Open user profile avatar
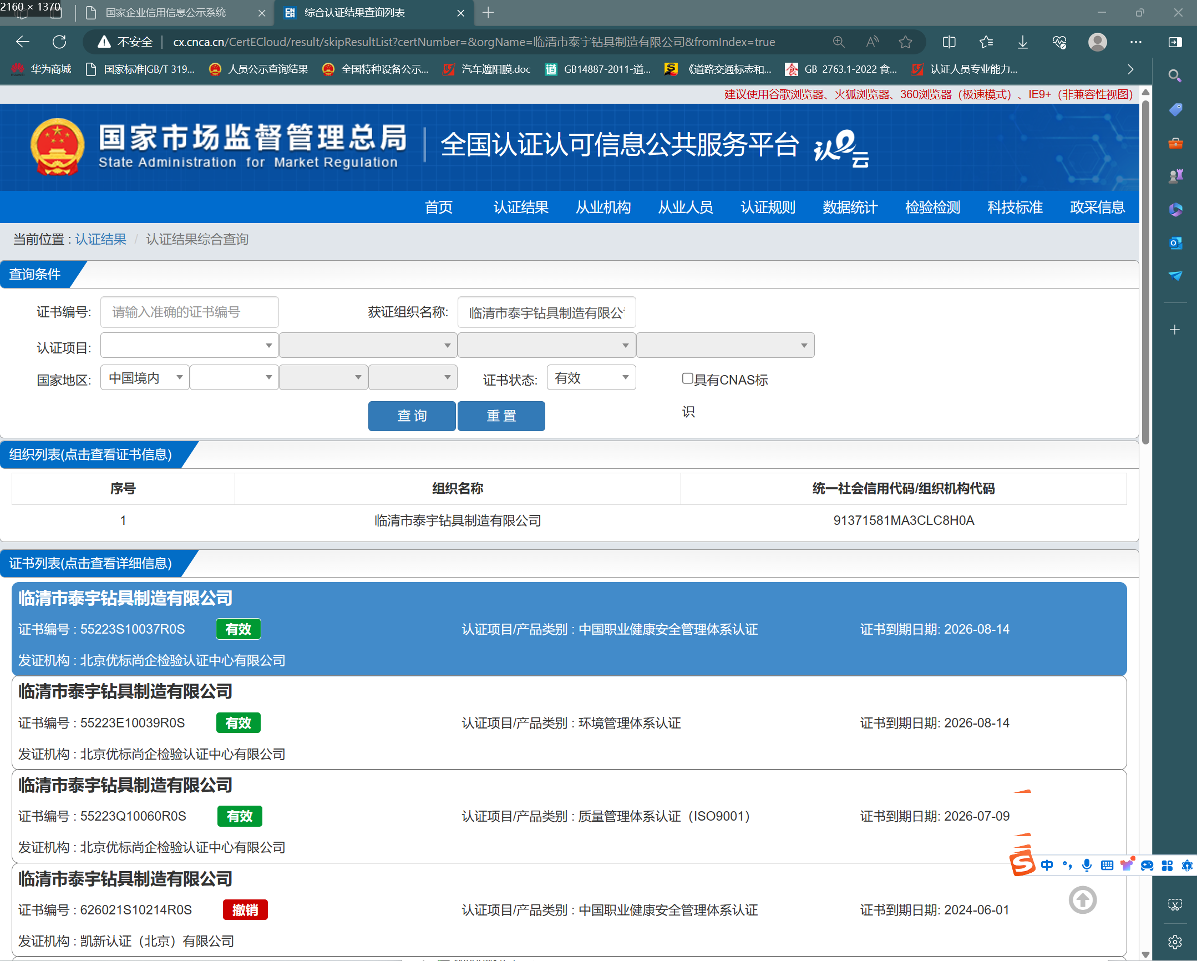Viewport: 1197px width, 961px height. tap(1097, 42)
